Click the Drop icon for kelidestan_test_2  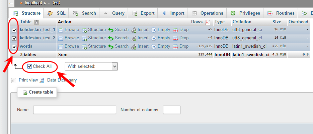[175, 38]
